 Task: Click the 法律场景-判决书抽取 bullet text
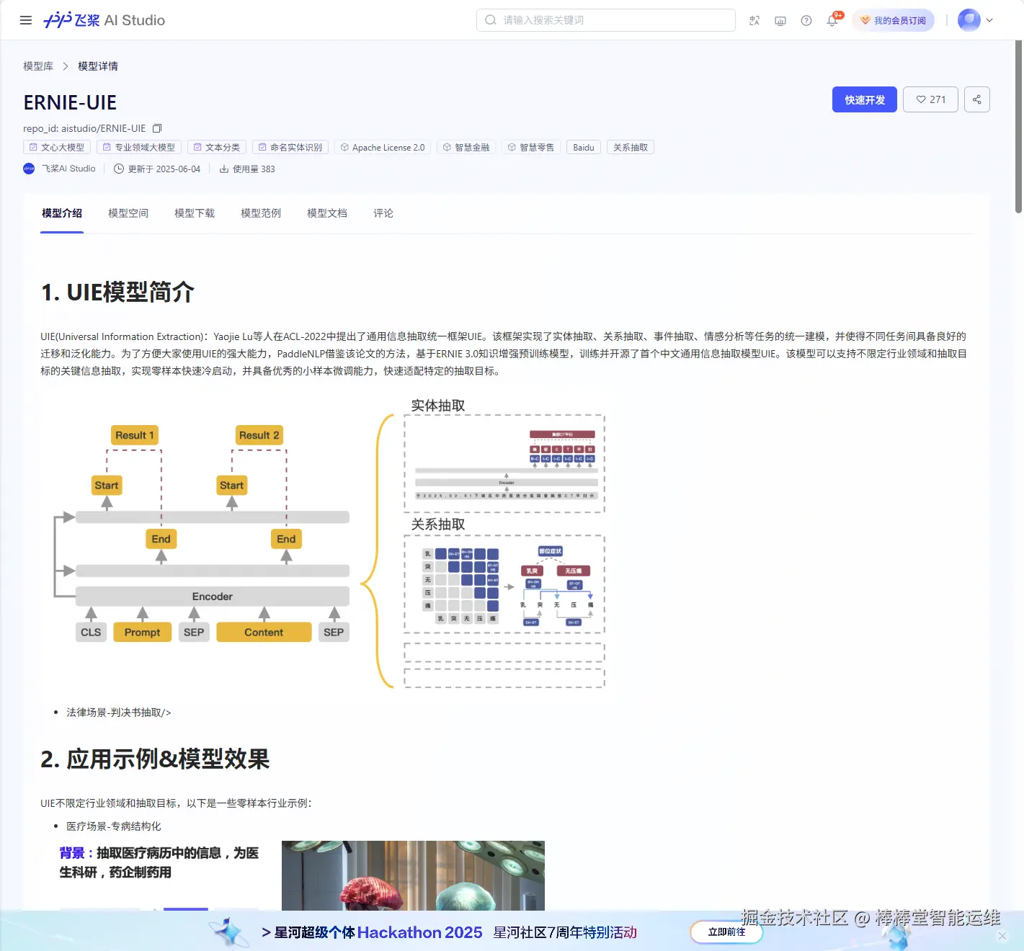pos(119,713)
